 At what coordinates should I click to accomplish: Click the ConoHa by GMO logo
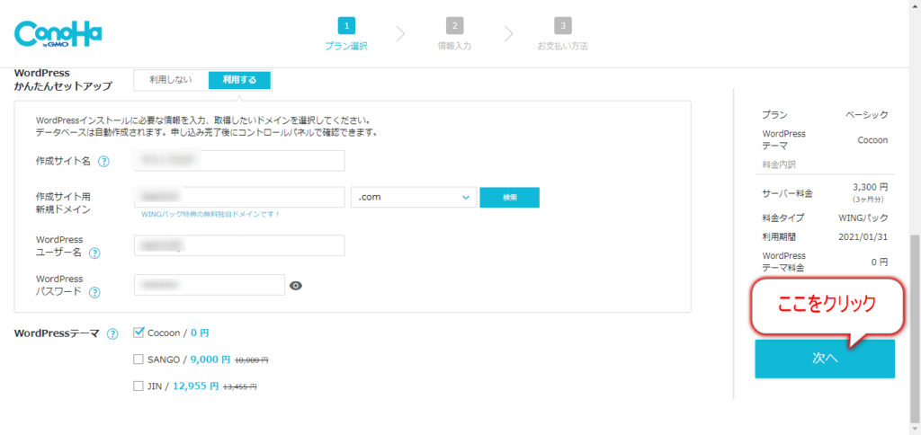pos(58,36)
